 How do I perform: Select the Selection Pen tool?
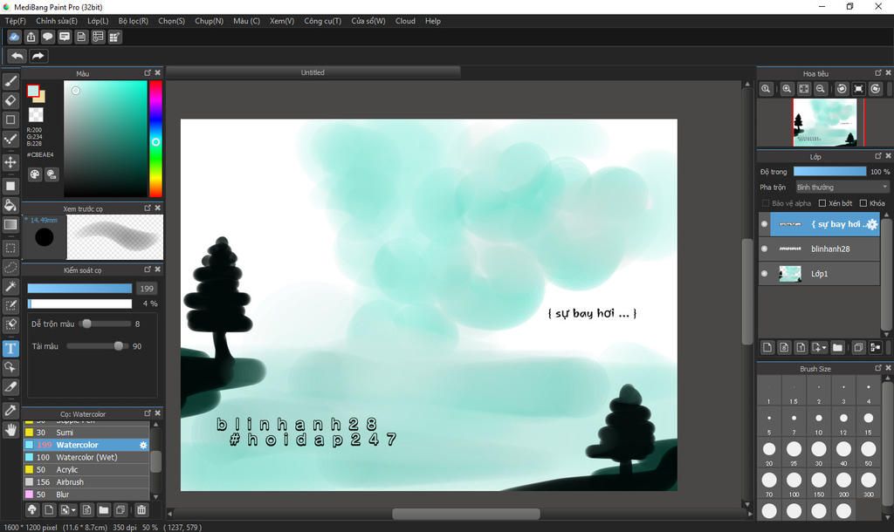pos(10,306)
